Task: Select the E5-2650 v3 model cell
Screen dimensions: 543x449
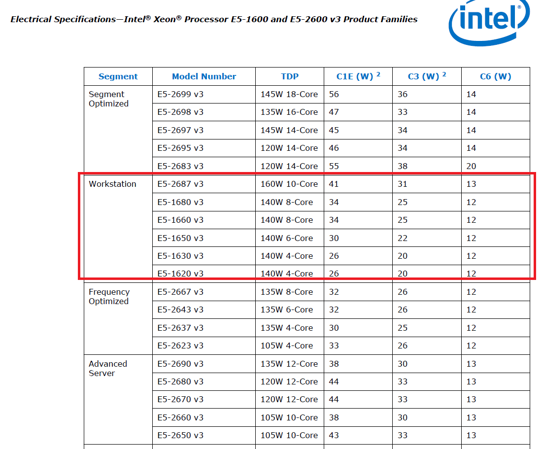Action: [x=204, y=435]
